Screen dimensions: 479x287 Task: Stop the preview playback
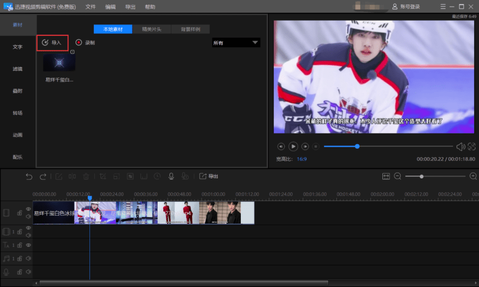[316, 147]
